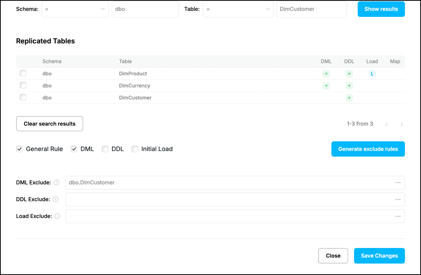
Task: Click into the Load Exclude text field
Action: [x=235, y=216]
